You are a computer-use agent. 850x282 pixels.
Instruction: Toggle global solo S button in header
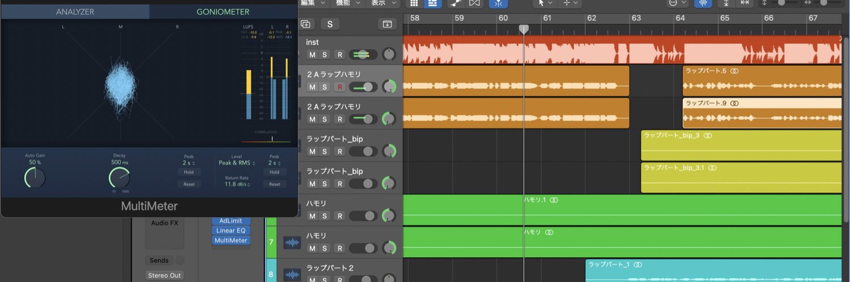pyautogui.click(x=330, y=24)
